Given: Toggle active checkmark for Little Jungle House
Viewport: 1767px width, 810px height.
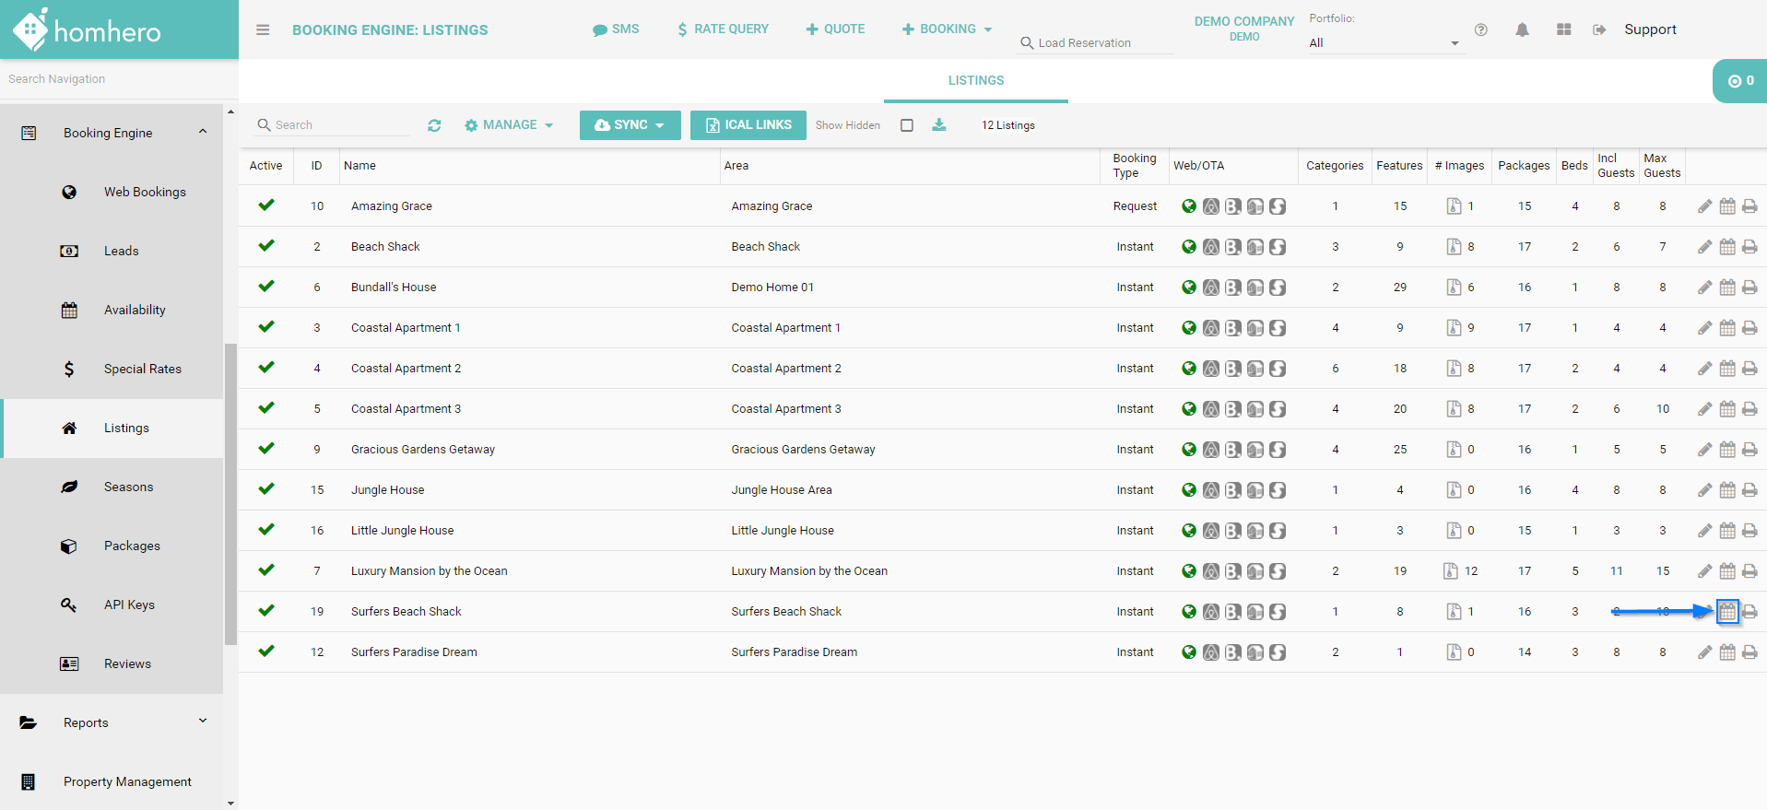Looking at the screenshot, I should (x=266, y=530).
